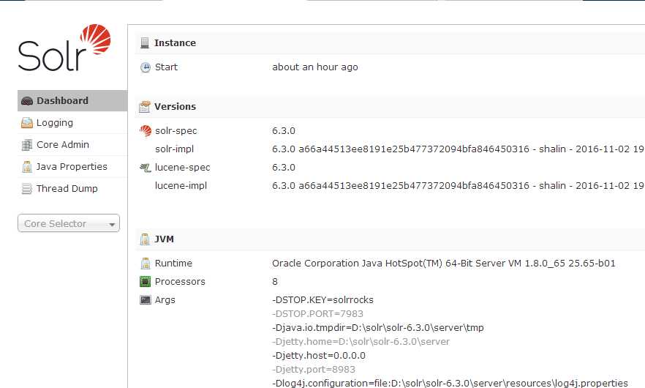Click the Thread Dump icon
The width and height of the screenshot is (645, 388).
(x=27, y=189)
